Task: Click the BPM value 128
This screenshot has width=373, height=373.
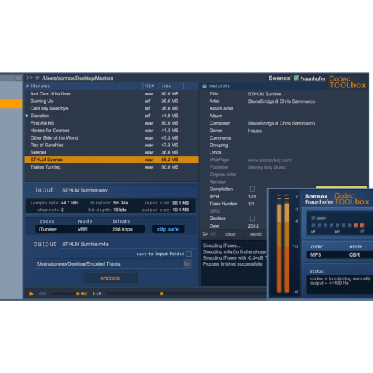Action: (252, 197)
